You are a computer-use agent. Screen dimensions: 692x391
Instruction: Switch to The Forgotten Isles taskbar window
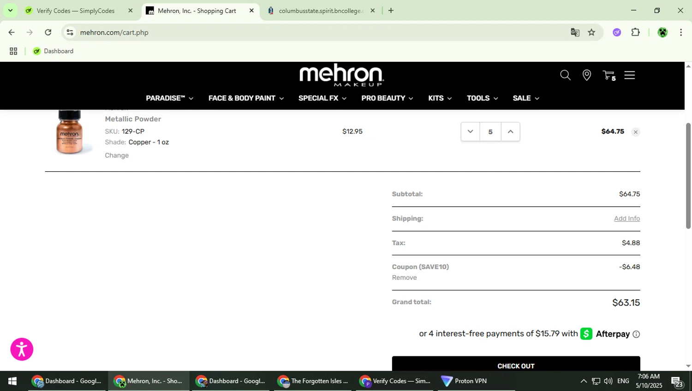[x=314, y=381]
